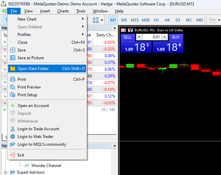This screenshot has height=175, width=221.
Task: Increase trade volume with up arrow
Action: coord(164,37)
